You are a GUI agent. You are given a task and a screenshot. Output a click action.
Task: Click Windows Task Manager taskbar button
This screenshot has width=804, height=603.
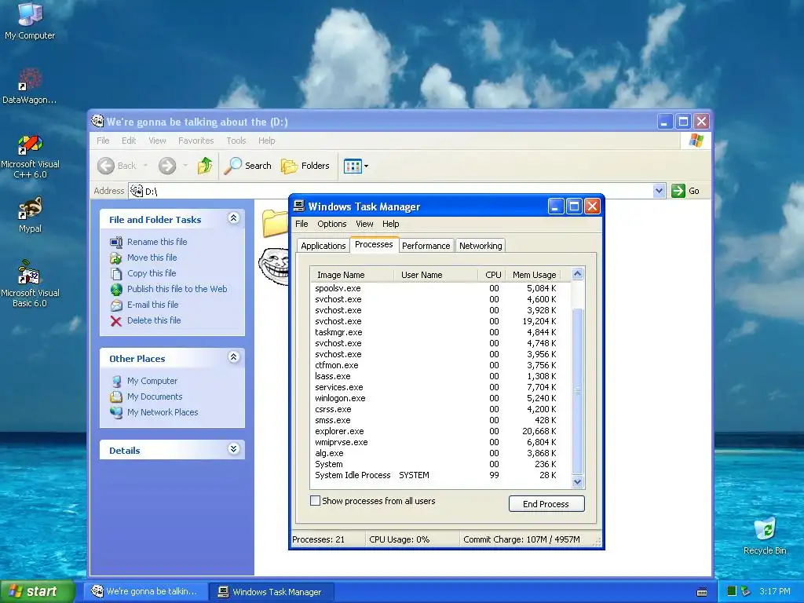pos(272,592)
